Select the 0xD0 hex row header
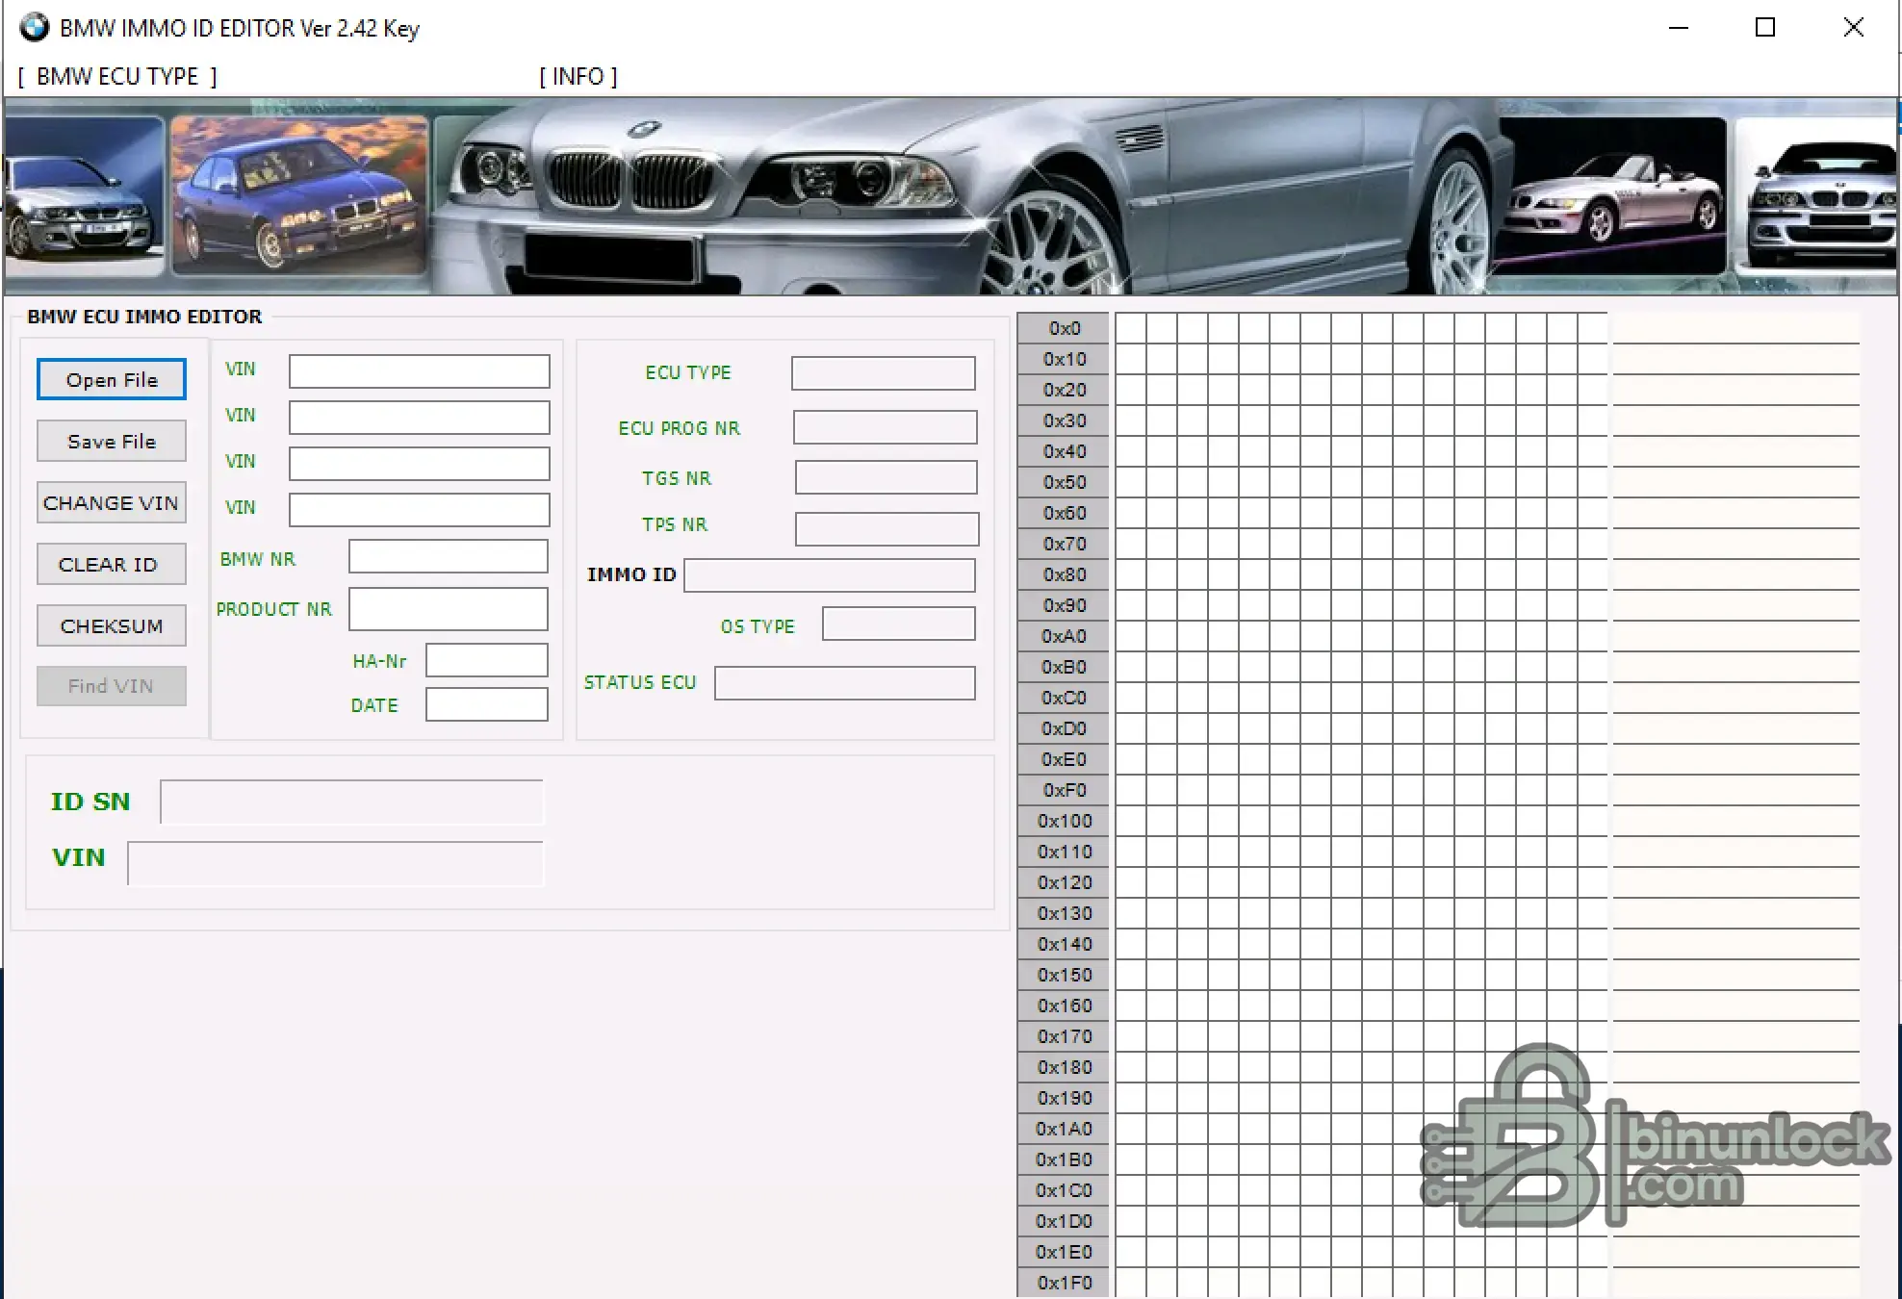Image resolution: width=1902 pixels, height=1299 pixels. tap(1064, 728)
